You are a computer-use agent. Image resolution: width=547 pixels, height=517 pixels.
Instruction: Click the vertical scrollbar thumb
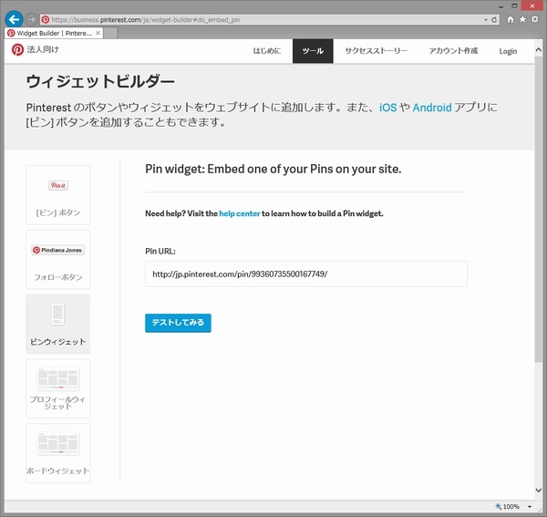pyautogui.click(x=539, y=210)
